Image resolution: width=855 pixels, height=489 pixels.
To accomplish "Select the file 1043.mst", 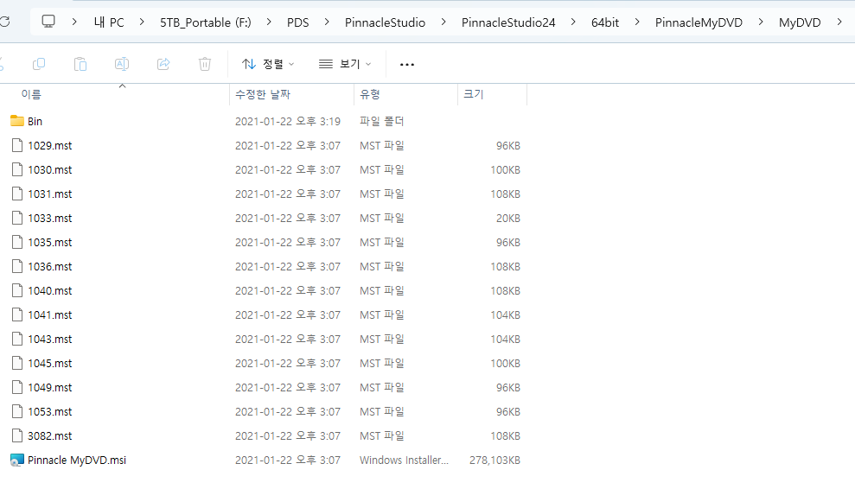I will pyautogui.click(x=49, y=339).
